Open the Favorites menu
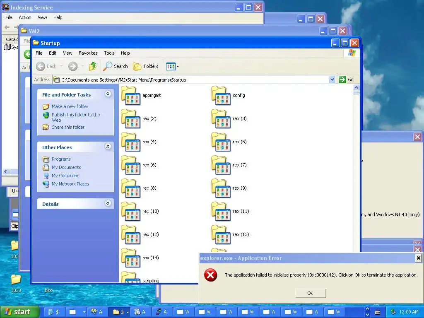424x318 pixels. click(x=88, y=53)
